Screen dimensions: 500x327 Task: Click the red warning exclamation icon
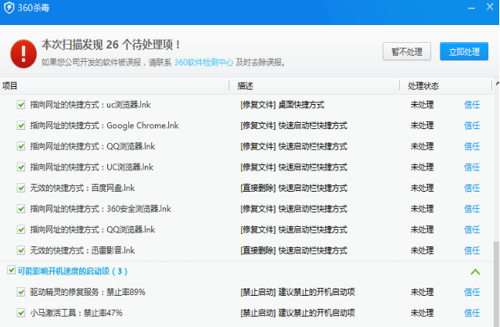[x=23, y=53]
